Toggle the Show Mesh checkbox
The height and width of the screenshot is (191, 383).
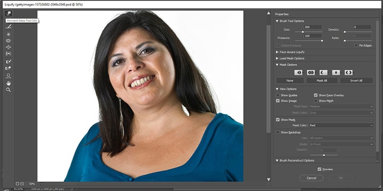pyautogui.click(x=316, y=101)
